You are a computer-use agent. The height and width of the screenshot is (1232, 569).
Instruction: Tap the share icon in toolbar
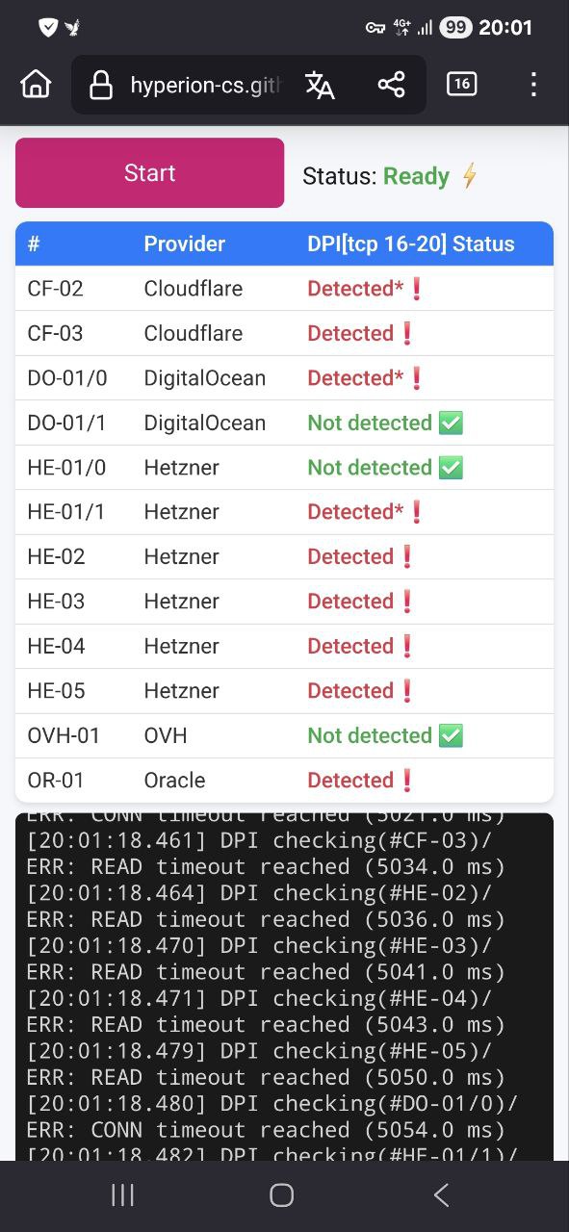click(391, 85)
